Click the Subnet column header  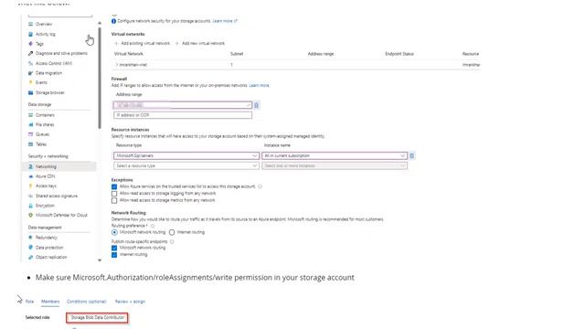point(237,54)
